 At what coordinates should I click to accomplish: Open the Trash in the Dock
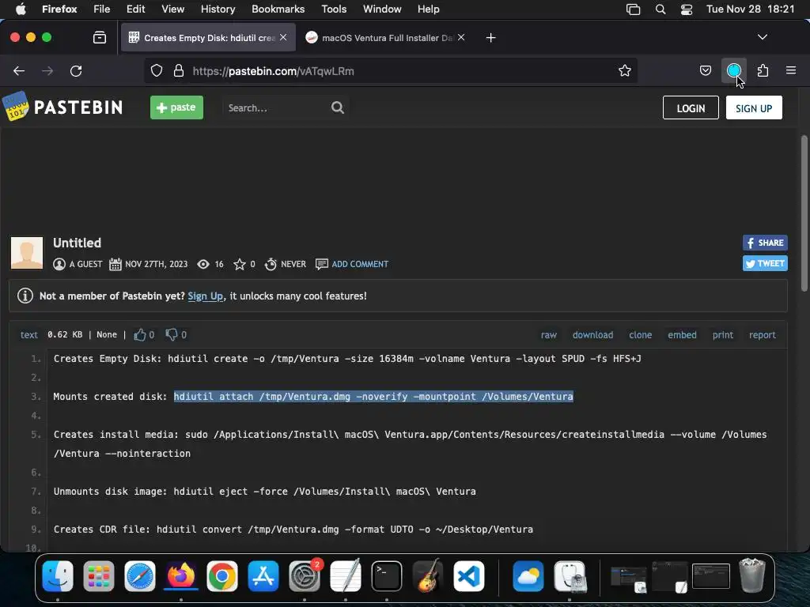(x=752, y=575)
